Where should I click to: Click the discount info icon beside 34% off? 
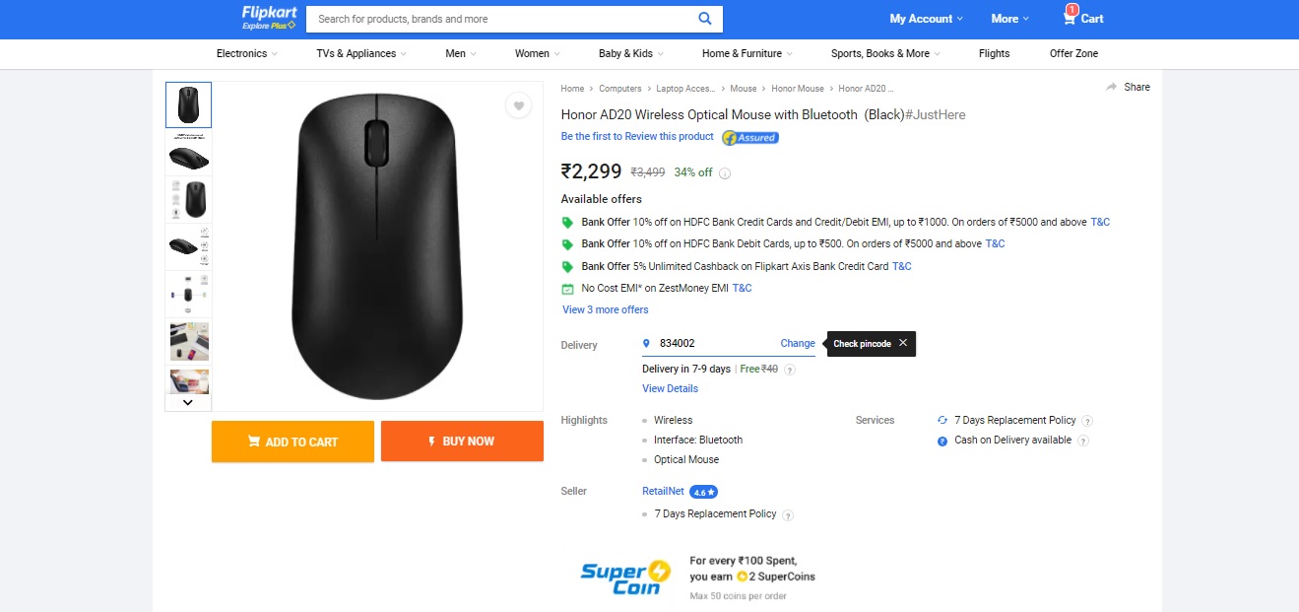click(725, 173)
